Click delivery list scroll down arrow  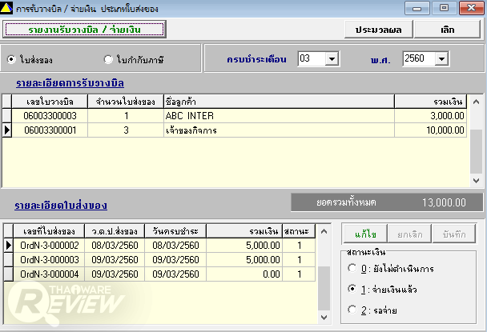pos(324,318)
